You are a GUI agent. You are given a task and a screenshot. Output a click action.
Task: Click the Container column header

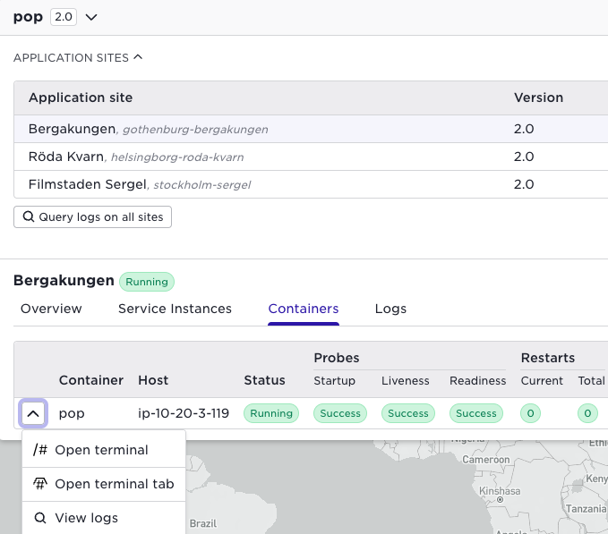[x=91, y=380]
